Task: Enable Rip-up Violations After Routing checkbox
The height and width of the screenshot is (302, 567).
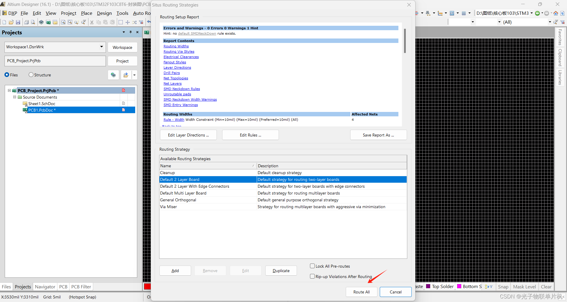Action: (x=312, y=276)
